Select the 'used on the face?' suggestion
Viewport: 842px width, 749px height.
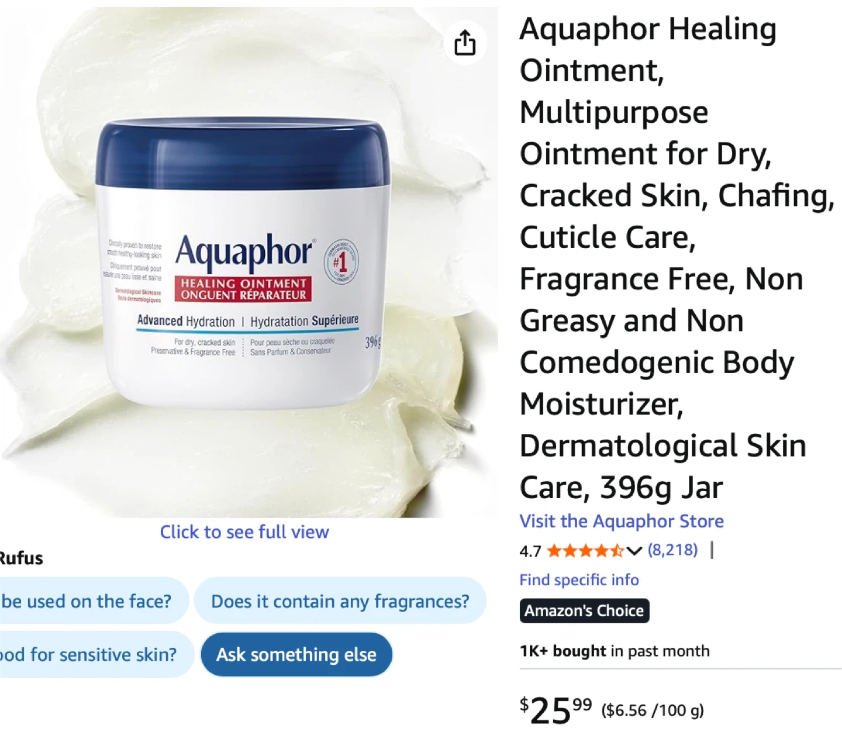click(x=94, y=601)
